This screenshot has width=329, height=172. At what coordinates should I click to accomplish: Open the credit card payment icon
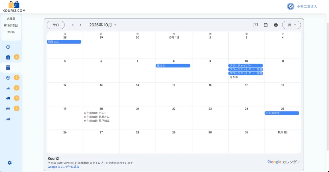coord(8,109)
